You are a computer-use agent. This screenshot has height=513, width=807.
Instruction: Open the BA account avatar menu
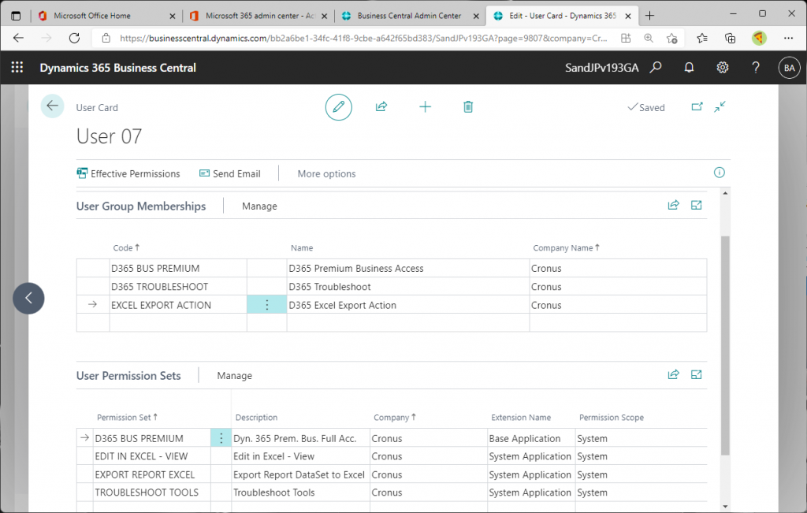click(789, 68)
